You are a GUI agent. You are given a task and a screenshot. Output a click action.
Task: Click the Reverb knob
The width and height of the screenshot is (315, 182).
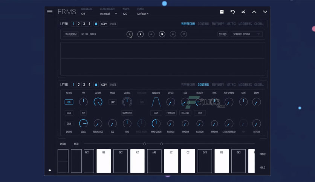257,123
